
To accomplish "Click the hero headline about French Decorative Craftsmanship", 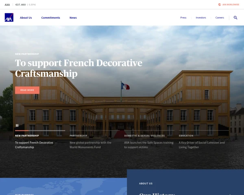I will [x=78, y=68].
